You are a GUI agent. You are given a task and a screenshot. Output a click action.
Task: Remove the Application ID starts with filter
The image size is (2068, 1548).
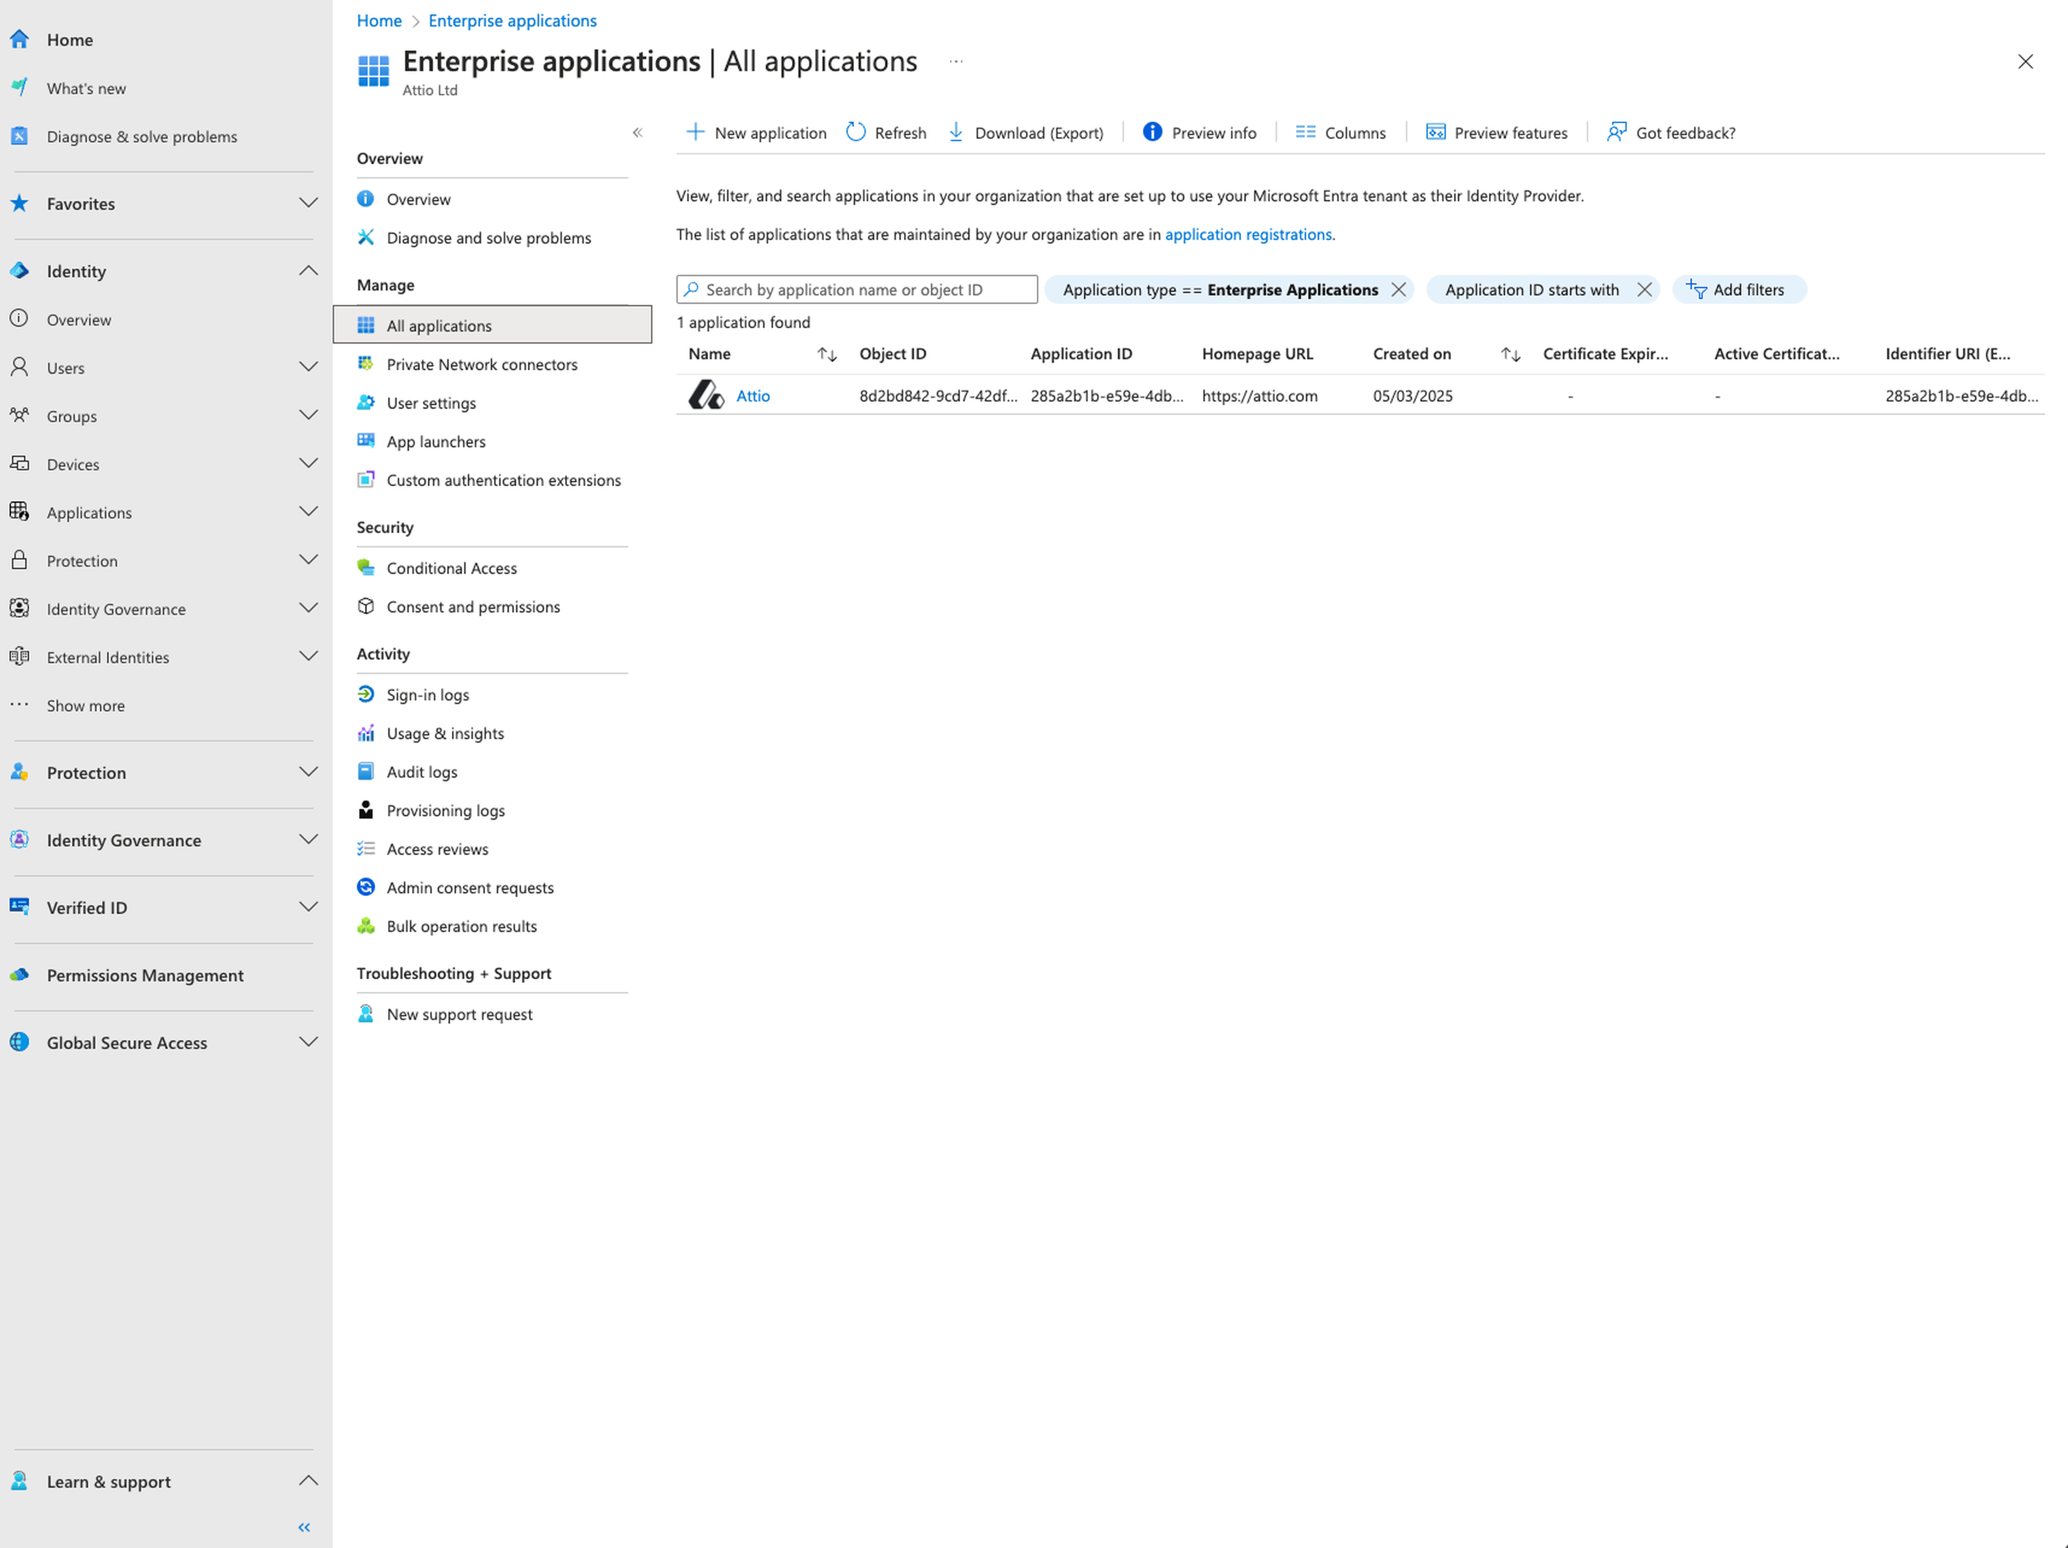point(1645,290)
